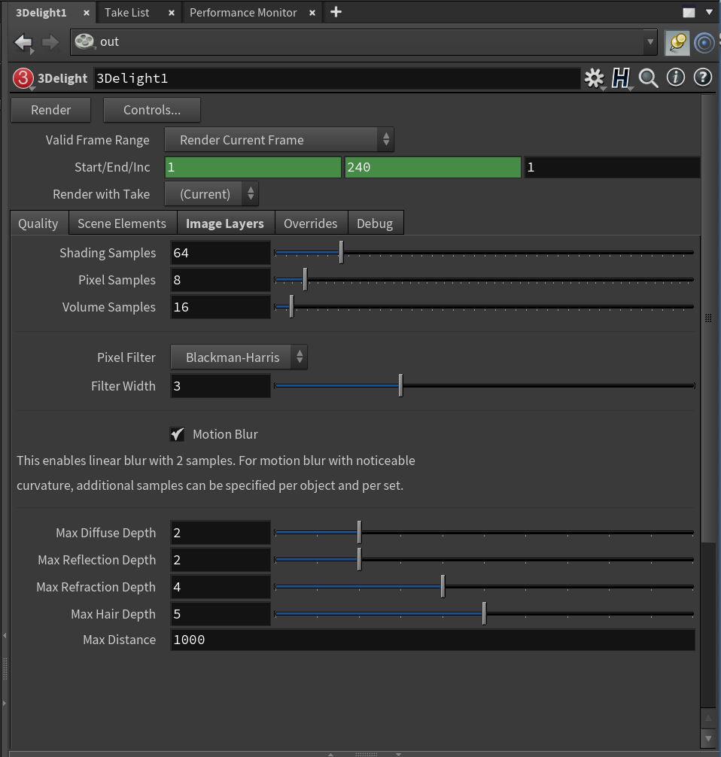This screenshot has height=757, width=721.
Task: Click the Max Distance input field
Action: [x=432, y=640]
